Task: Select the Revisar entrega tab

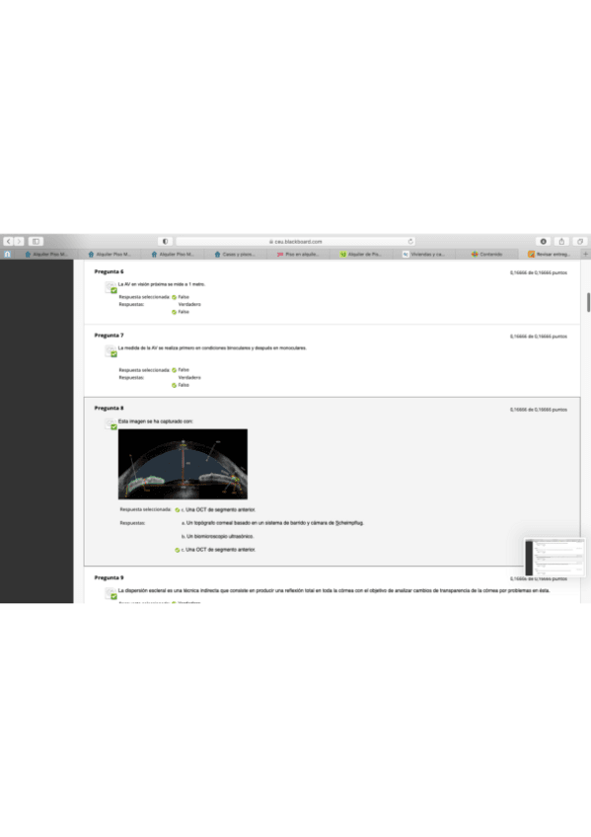Action: [550, 254]
